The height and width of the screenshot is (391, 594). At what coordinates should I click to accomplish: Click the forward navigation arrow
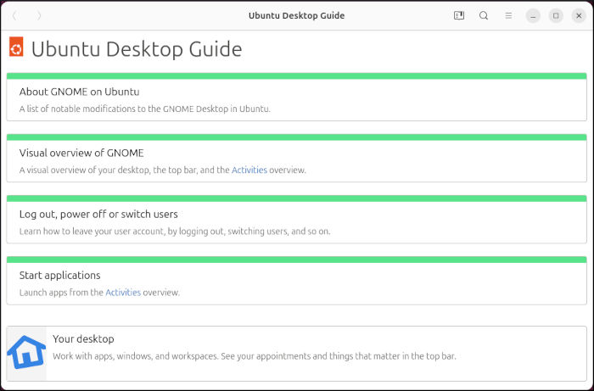click(x=39, y=15)
